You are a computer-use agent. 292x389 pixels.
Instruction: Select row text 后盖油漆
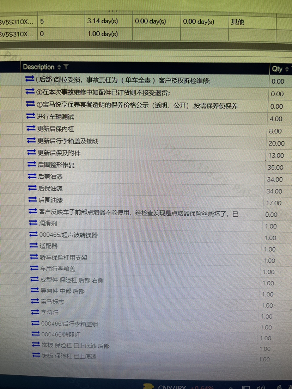[x=50, y=177]
